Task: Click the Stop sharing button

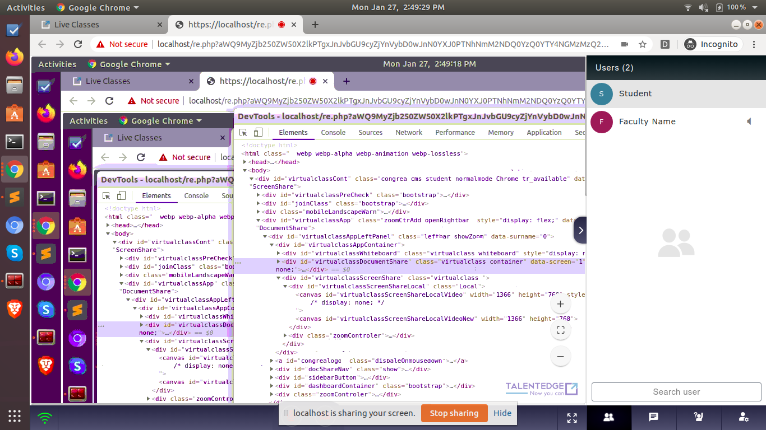Action: click(454, 413)
